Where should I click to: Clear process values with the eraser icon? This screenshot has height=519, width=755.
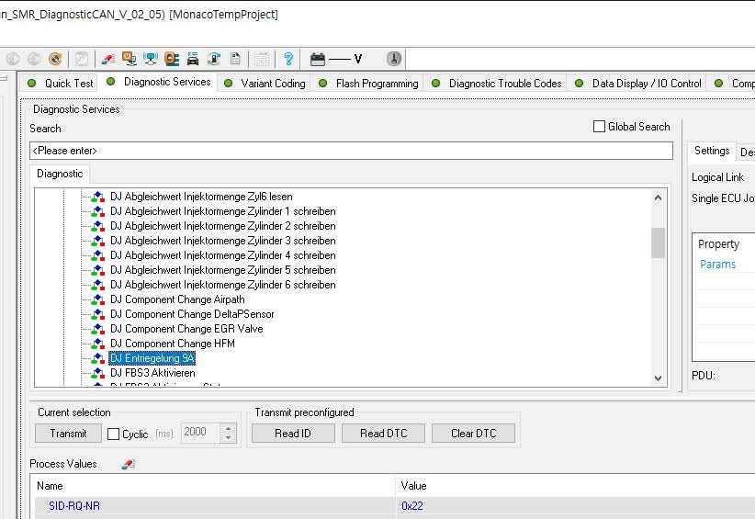click(x=128, y=464)
